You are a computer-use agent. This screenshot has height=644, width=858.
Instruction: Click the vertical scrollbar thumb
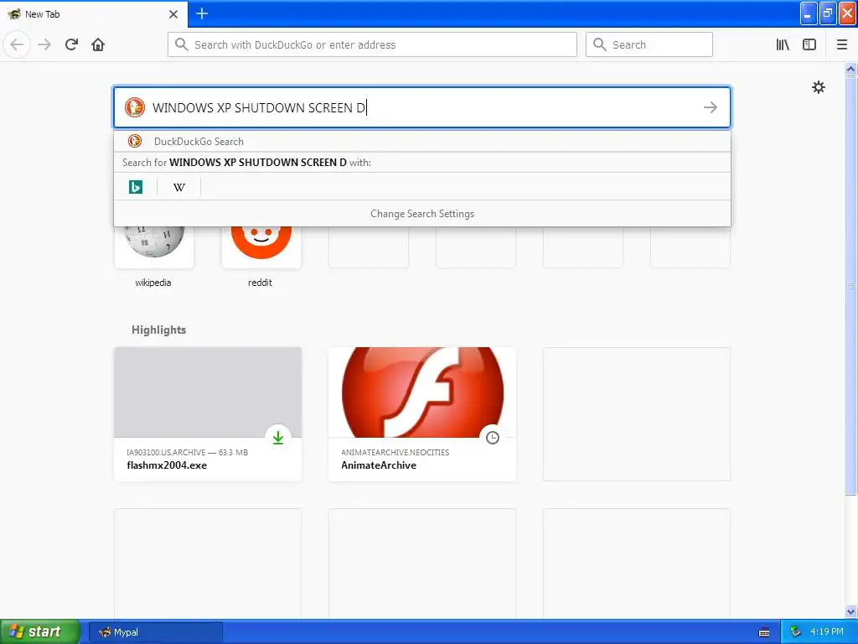click(x=850, y=285)
